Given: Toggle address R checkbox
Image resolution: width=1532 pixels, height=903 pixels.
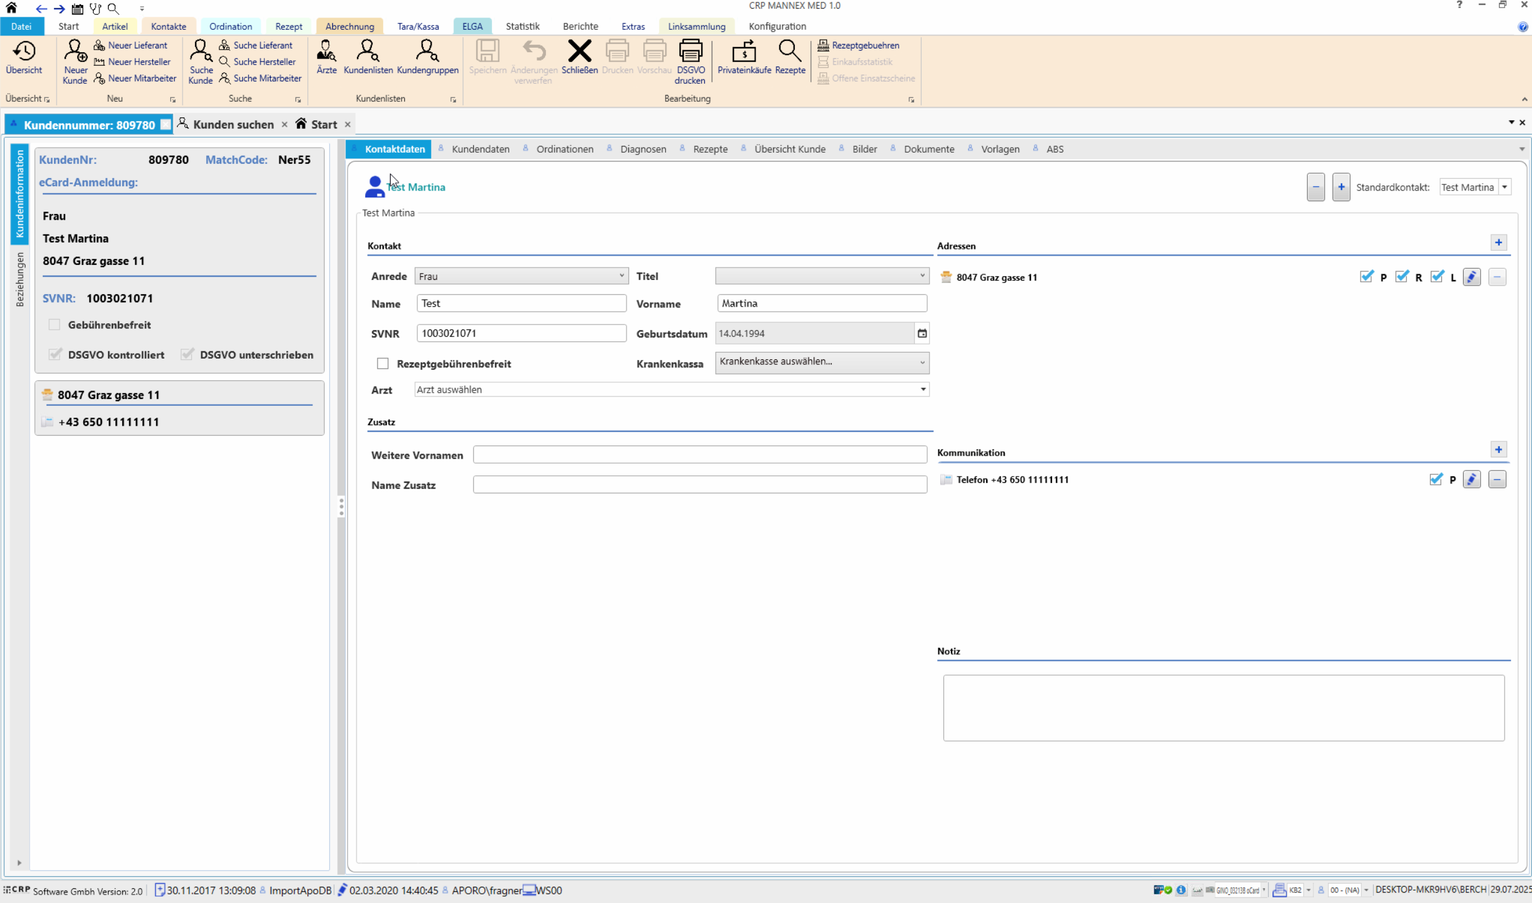Looking at the screenshot, I should point(1402,277).
